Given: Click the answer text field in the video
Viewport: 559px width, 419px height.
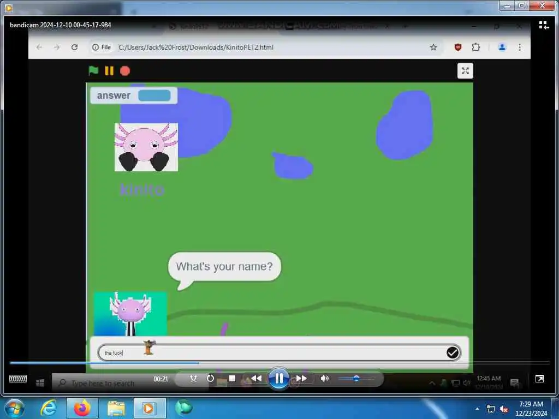Looking at the screenshot, I should click(x=279, y=353).
